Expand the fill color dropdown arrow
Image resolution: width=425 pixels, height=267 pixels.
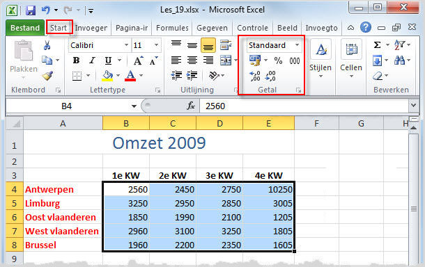(x=118, y=76)
